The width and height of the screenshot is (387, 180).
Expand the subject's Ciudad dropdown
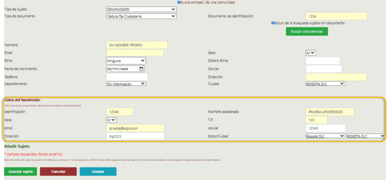click(325, 84)
